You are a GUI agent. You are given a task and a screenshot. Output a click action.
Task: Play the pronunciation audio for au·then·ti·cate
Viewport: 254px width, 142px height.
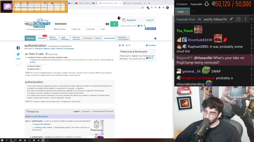pyautogui.click(x=46, y=54)
